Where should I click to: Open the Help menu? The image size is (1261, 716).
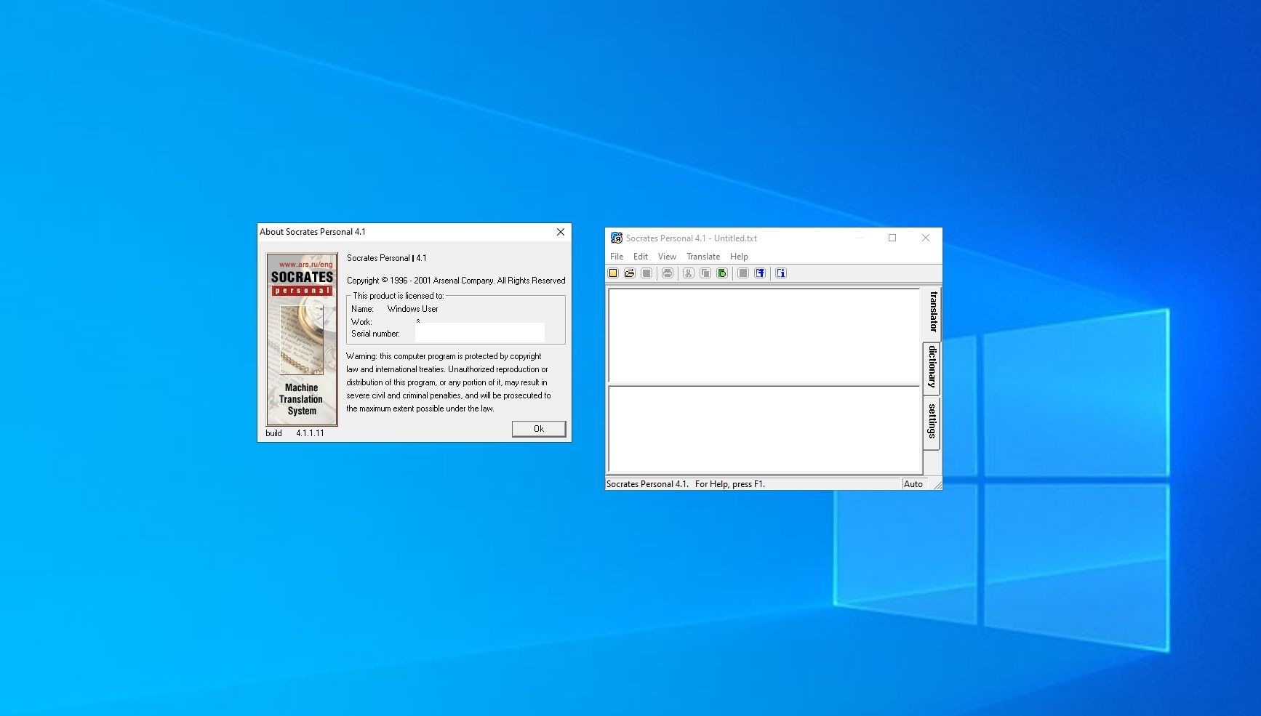coord(739,257)
